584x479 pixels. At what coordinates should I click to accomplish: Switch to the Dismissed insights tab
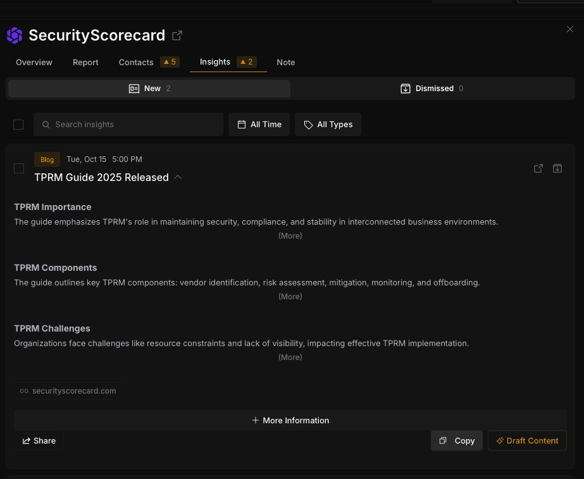click(x=432, y=89)
